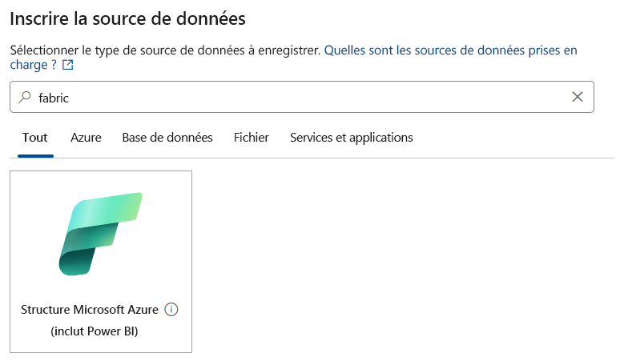
Task: Click the info icon beside Structure Microsoft Azure
Action: pos(171,309)
